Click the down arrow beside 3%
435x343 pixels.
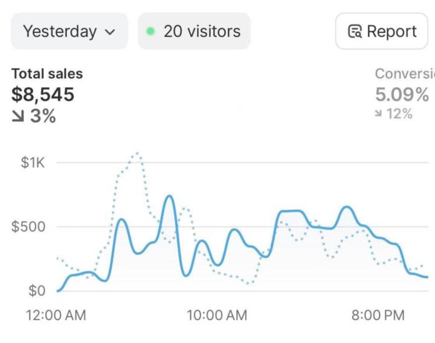pyautogui.click(x=19, y=115)
